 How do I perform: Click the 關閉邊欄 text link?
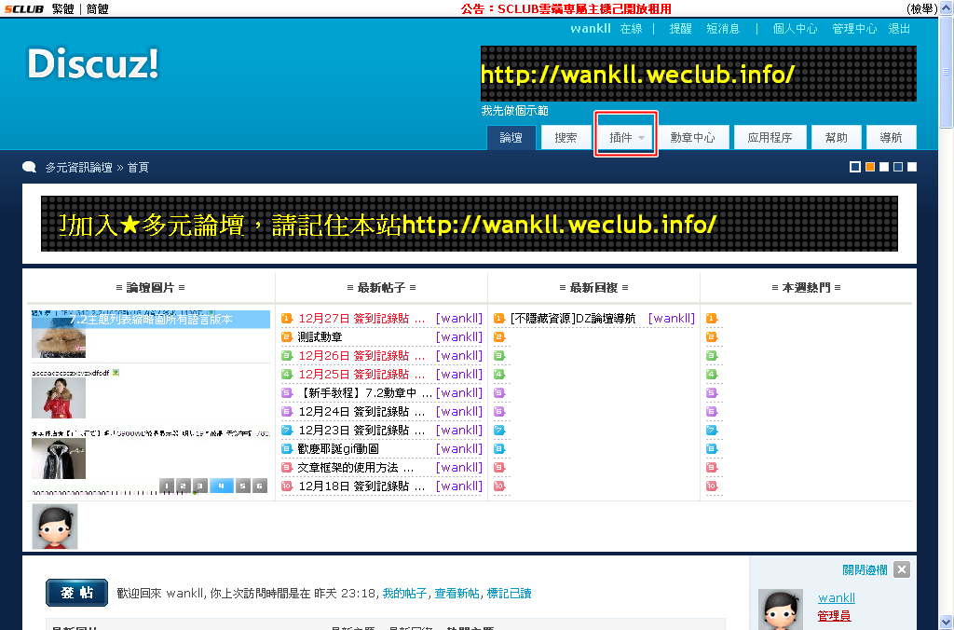tap(865, 569)
